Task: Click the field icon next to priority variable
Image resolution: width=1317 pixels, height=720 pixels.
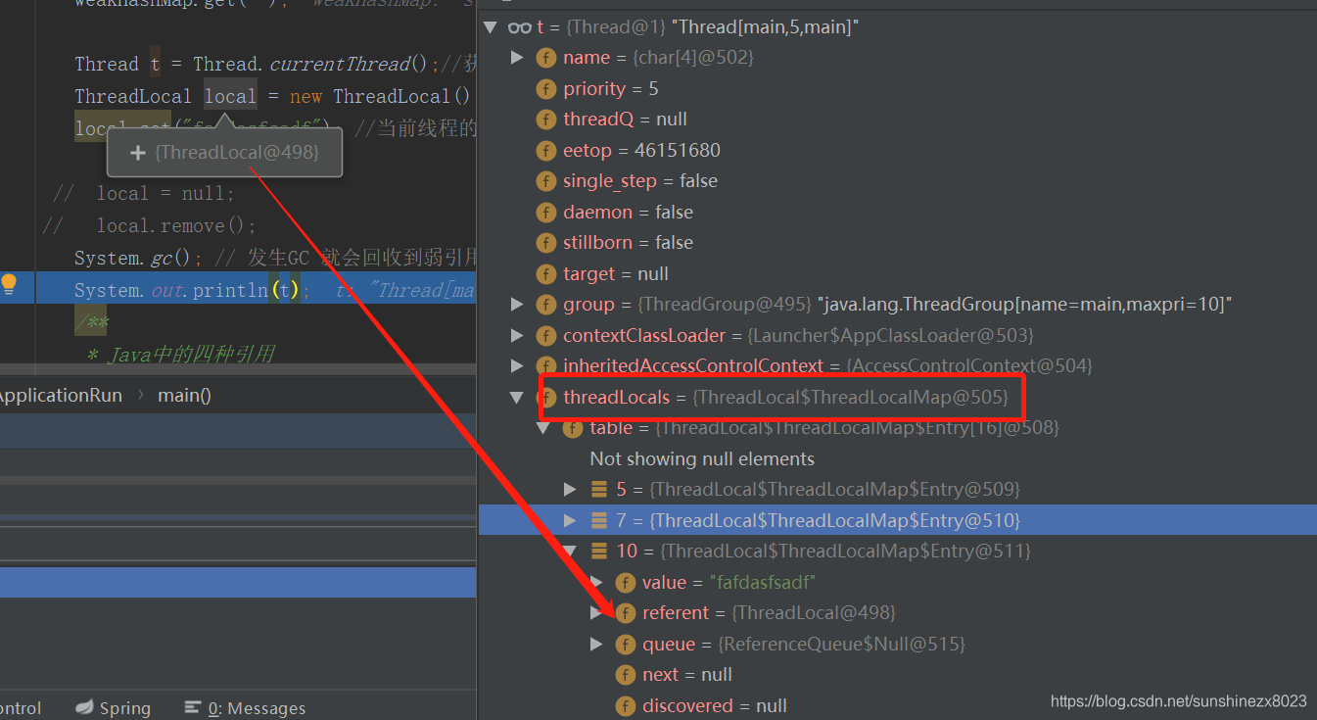Action: (x=546, y=88)
